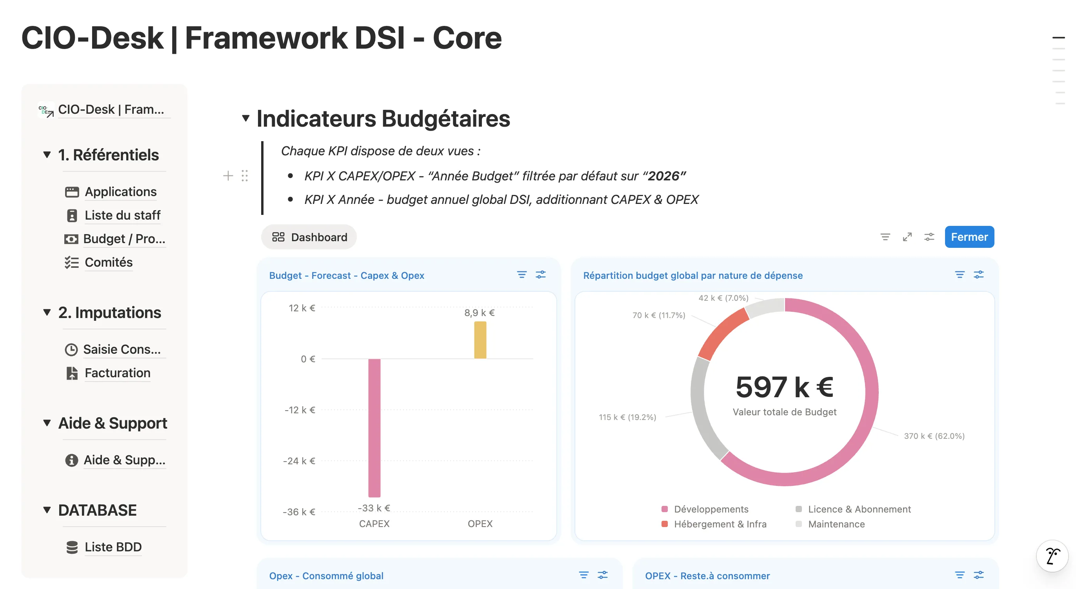This screenshot has width=1076, height=589.
Task: Toggle Licence & Abonnement legend entry
Action: (x=853, y=509)
